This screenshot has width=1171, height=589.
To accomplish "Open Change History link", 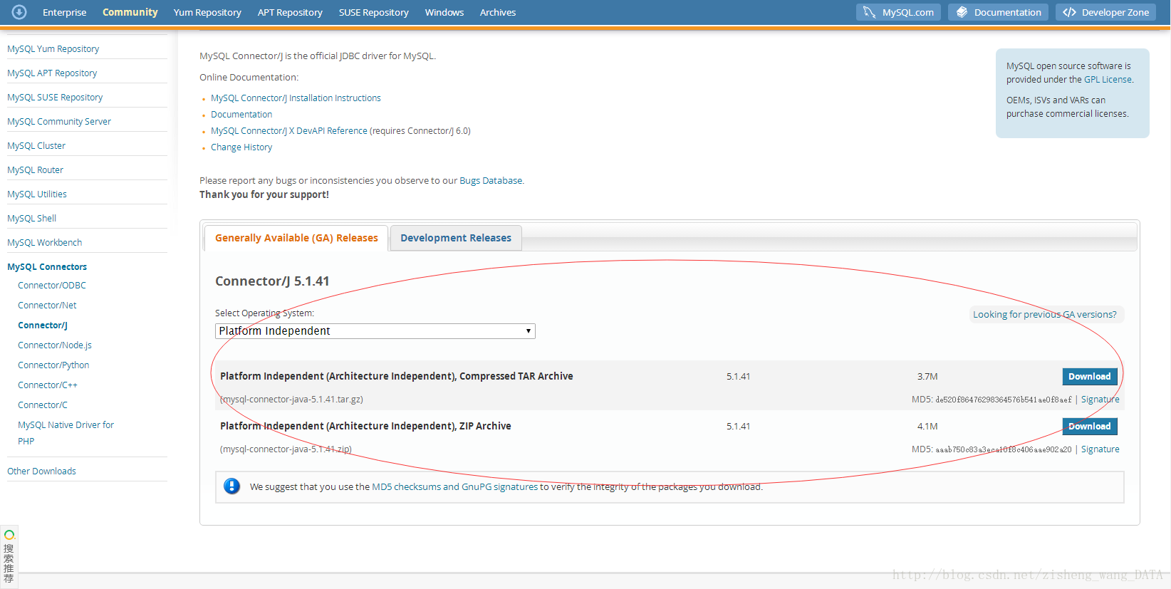I will pyautogui.click(x=241, y=147).
